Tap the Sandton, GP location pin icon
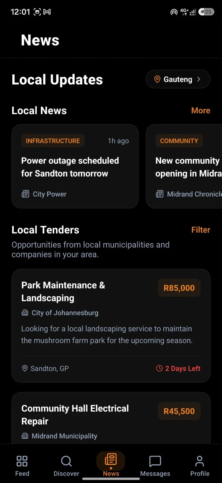Image resolution: width=222 pixels, height=483 pixels. coord(25,368)
